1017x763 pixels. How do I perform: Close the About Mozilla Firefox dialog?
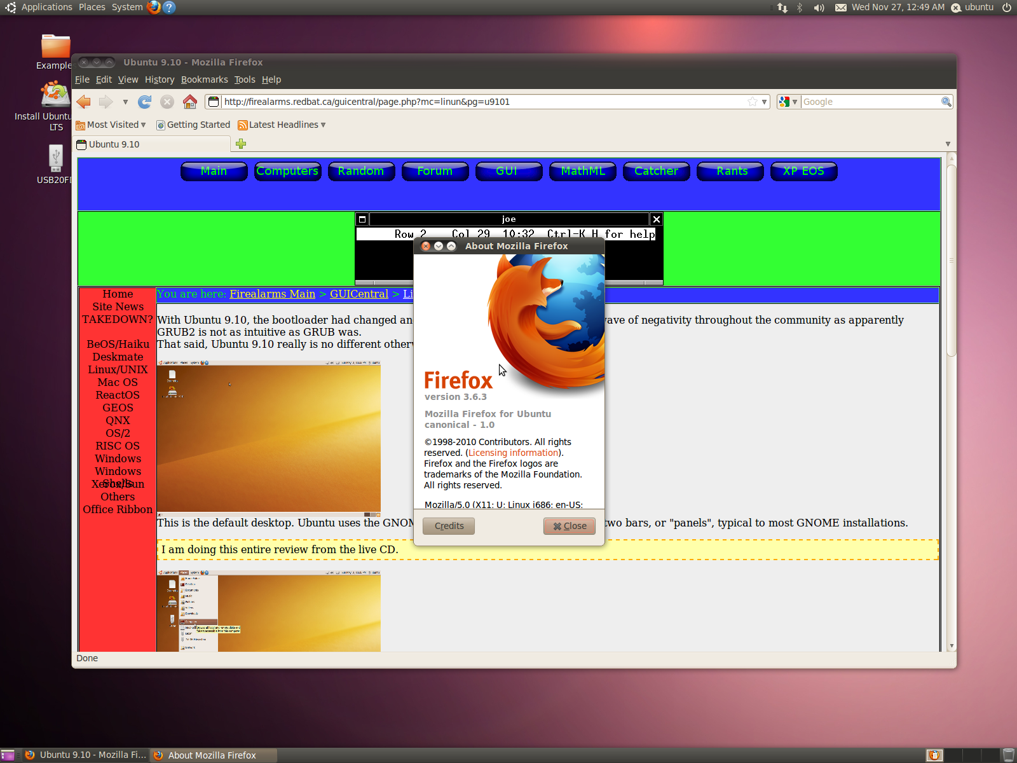(x=570, y=526)
